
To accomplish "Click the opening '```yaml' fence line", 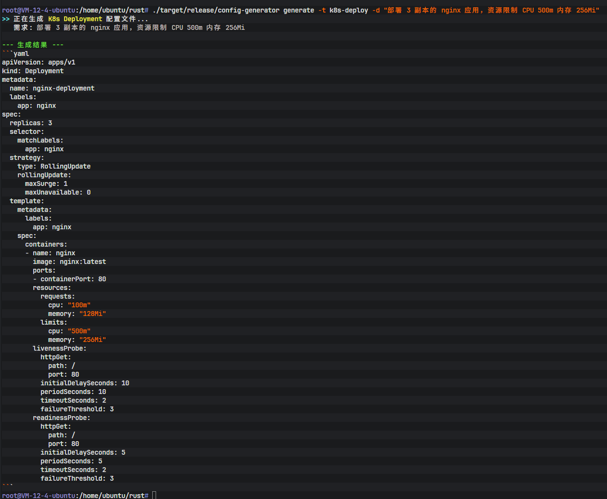I will tap(15, 53).
